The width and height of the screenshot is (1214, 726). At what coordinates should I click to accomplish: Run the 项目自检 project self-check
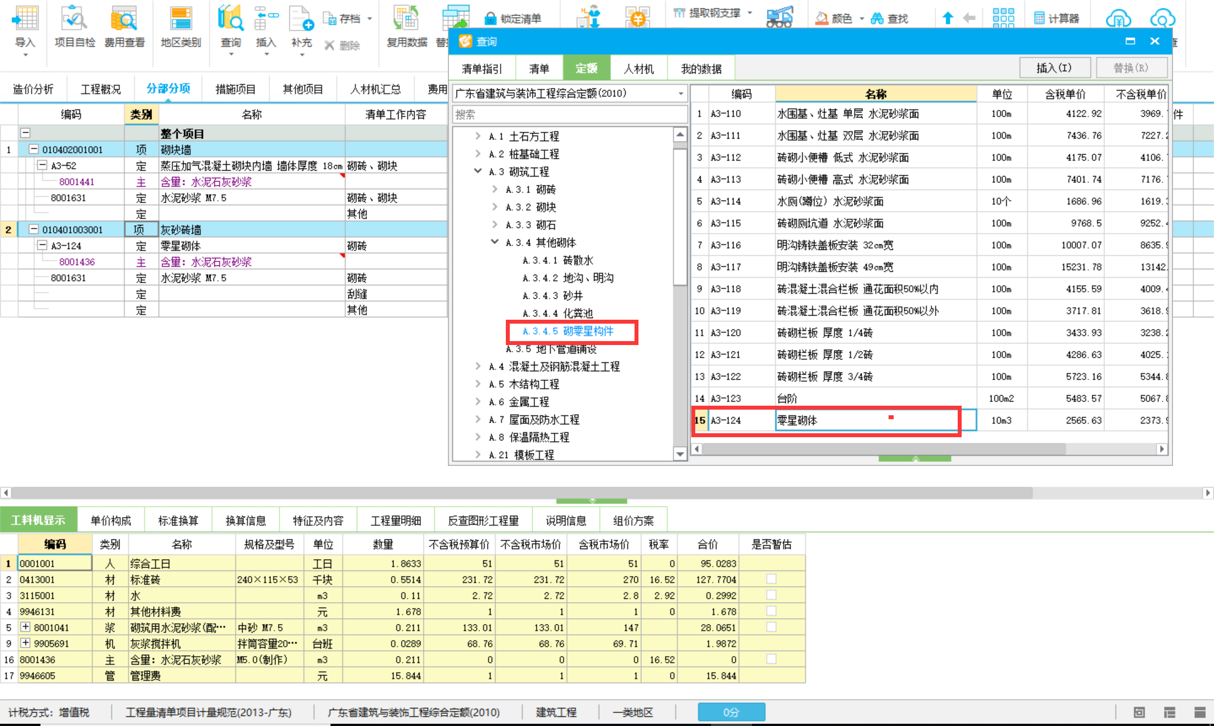click(74, 27)
